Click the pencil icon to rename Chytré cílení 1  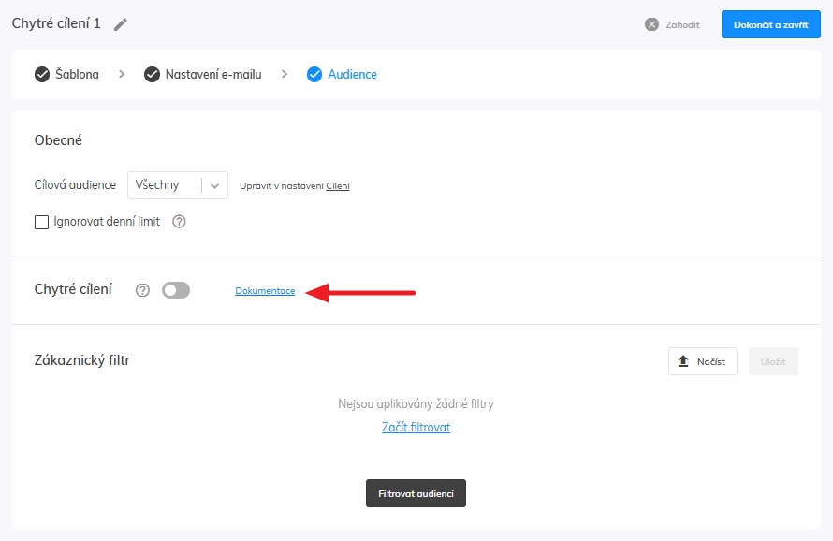(x=121, y=24)
